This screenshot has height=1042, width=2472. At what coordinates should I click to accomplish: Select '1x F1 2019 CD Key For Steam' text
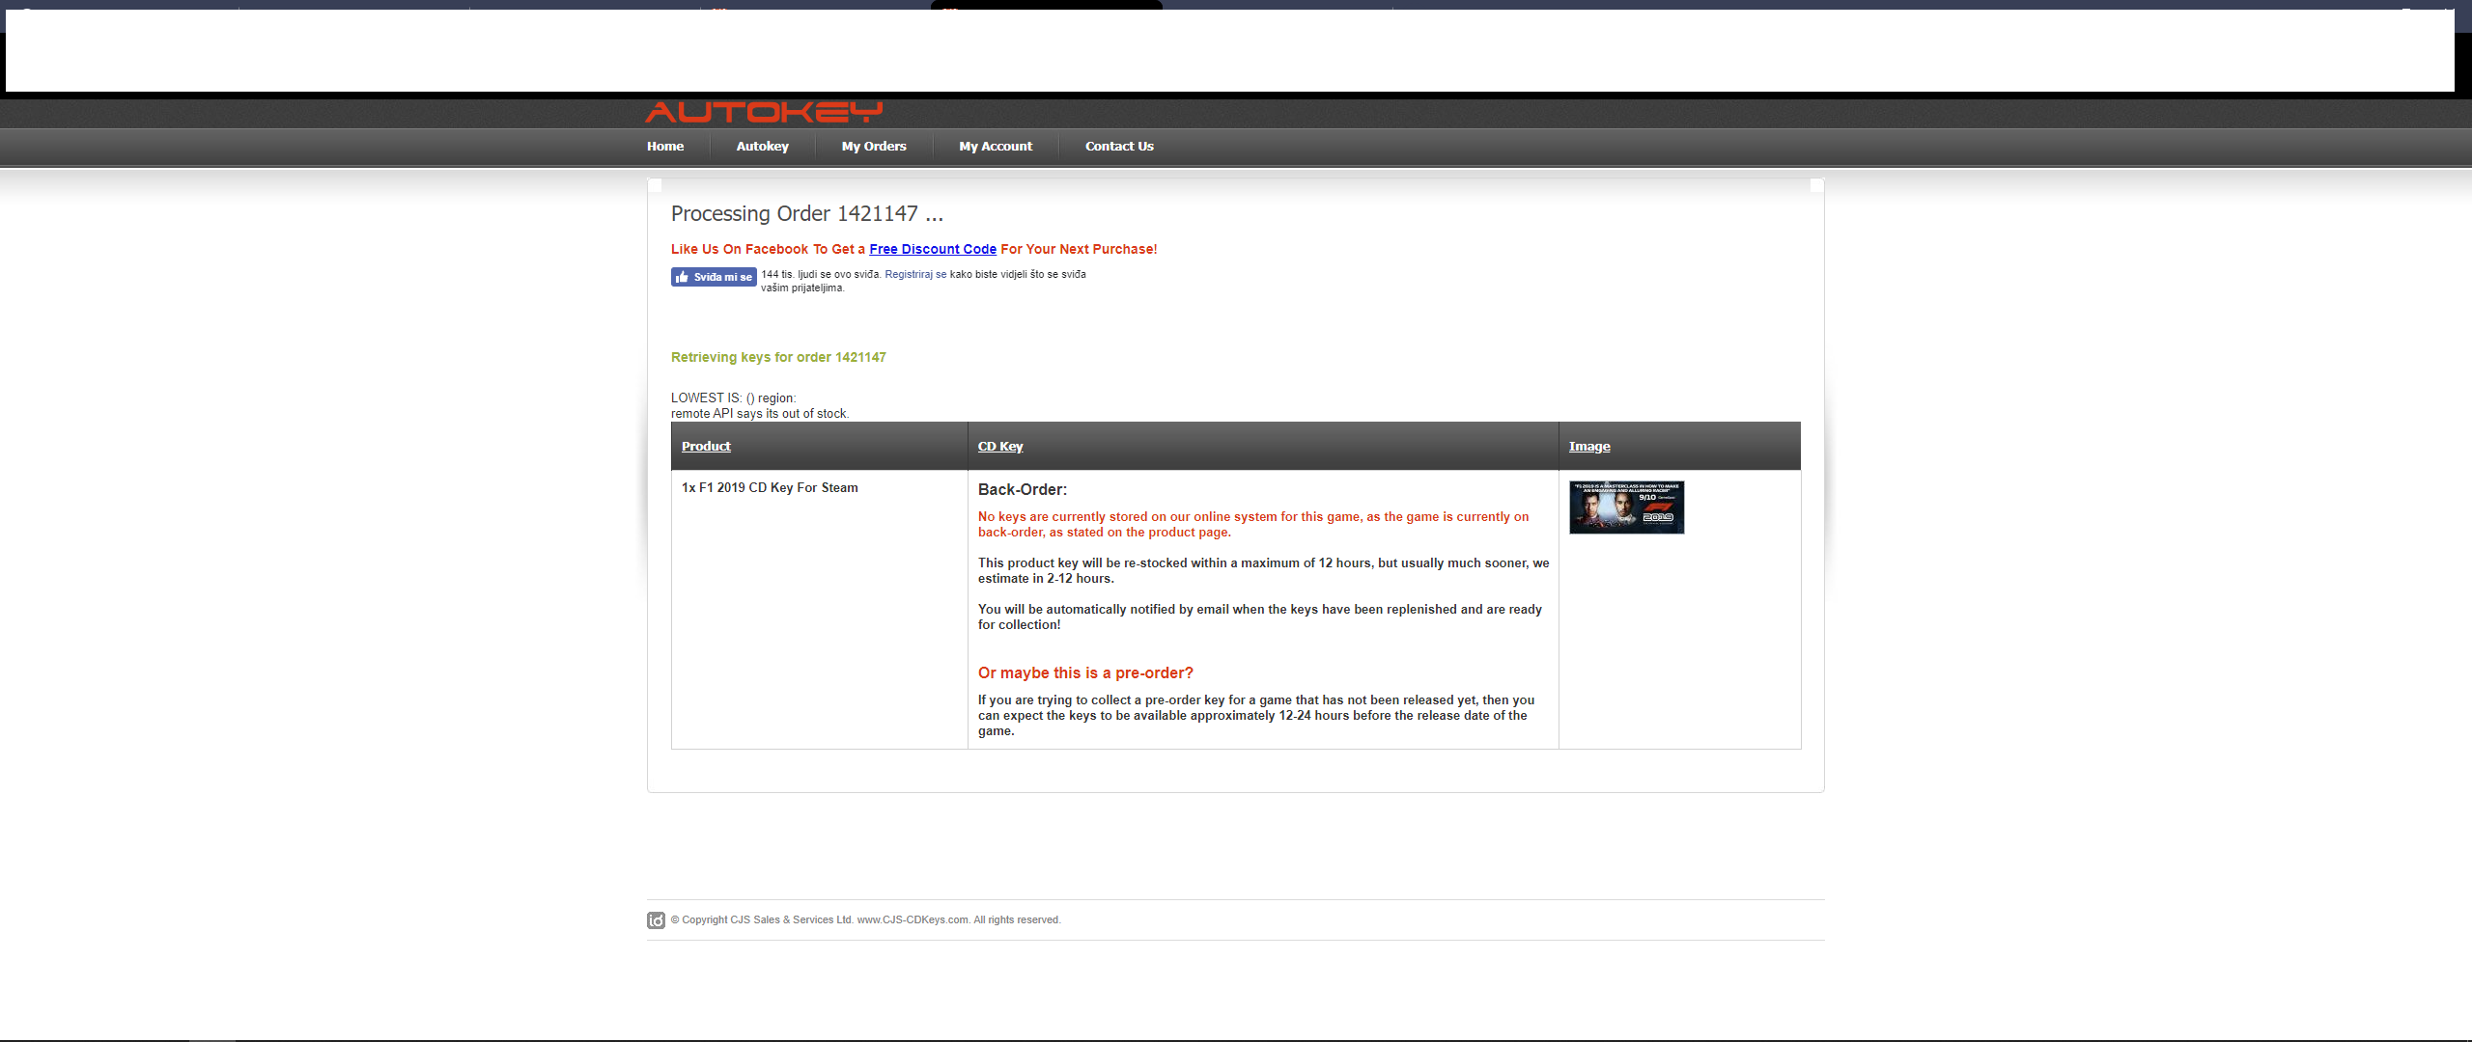tap(770, 488)
